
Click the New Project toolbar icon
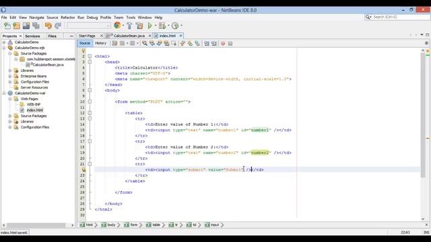pos(16,26)
